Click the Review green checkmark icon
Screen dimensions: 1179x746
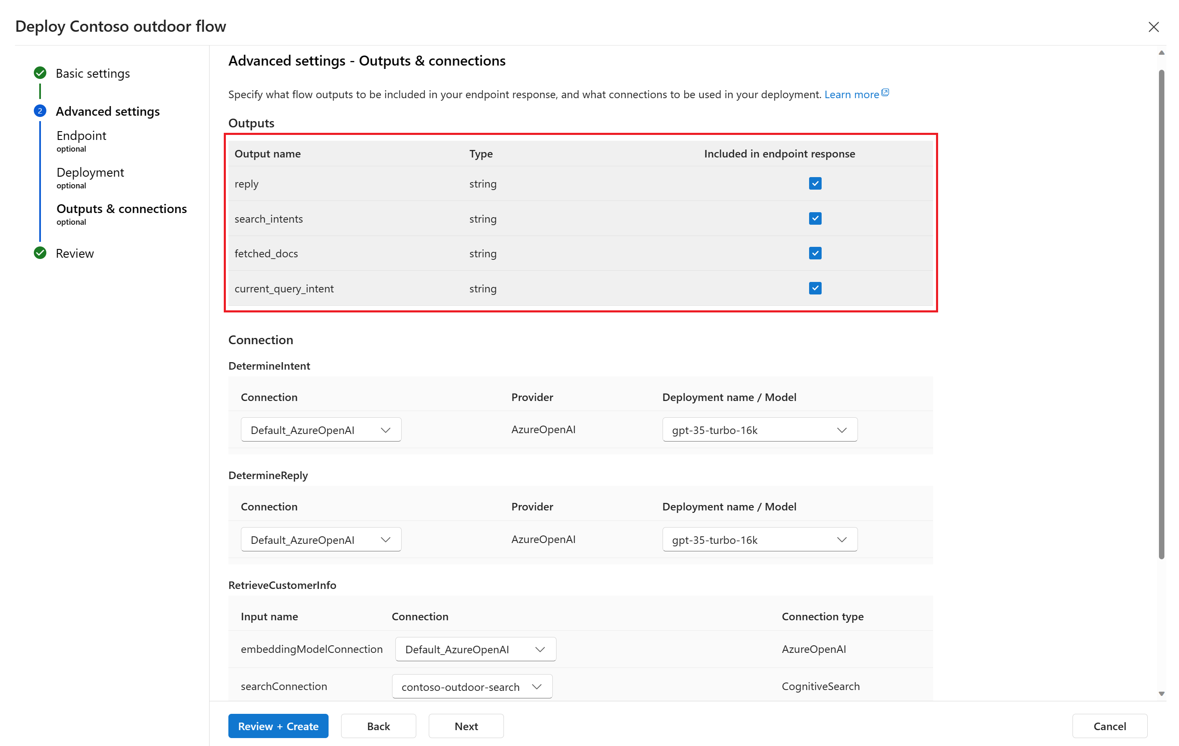pyautogui.click(x=40, y=253)
